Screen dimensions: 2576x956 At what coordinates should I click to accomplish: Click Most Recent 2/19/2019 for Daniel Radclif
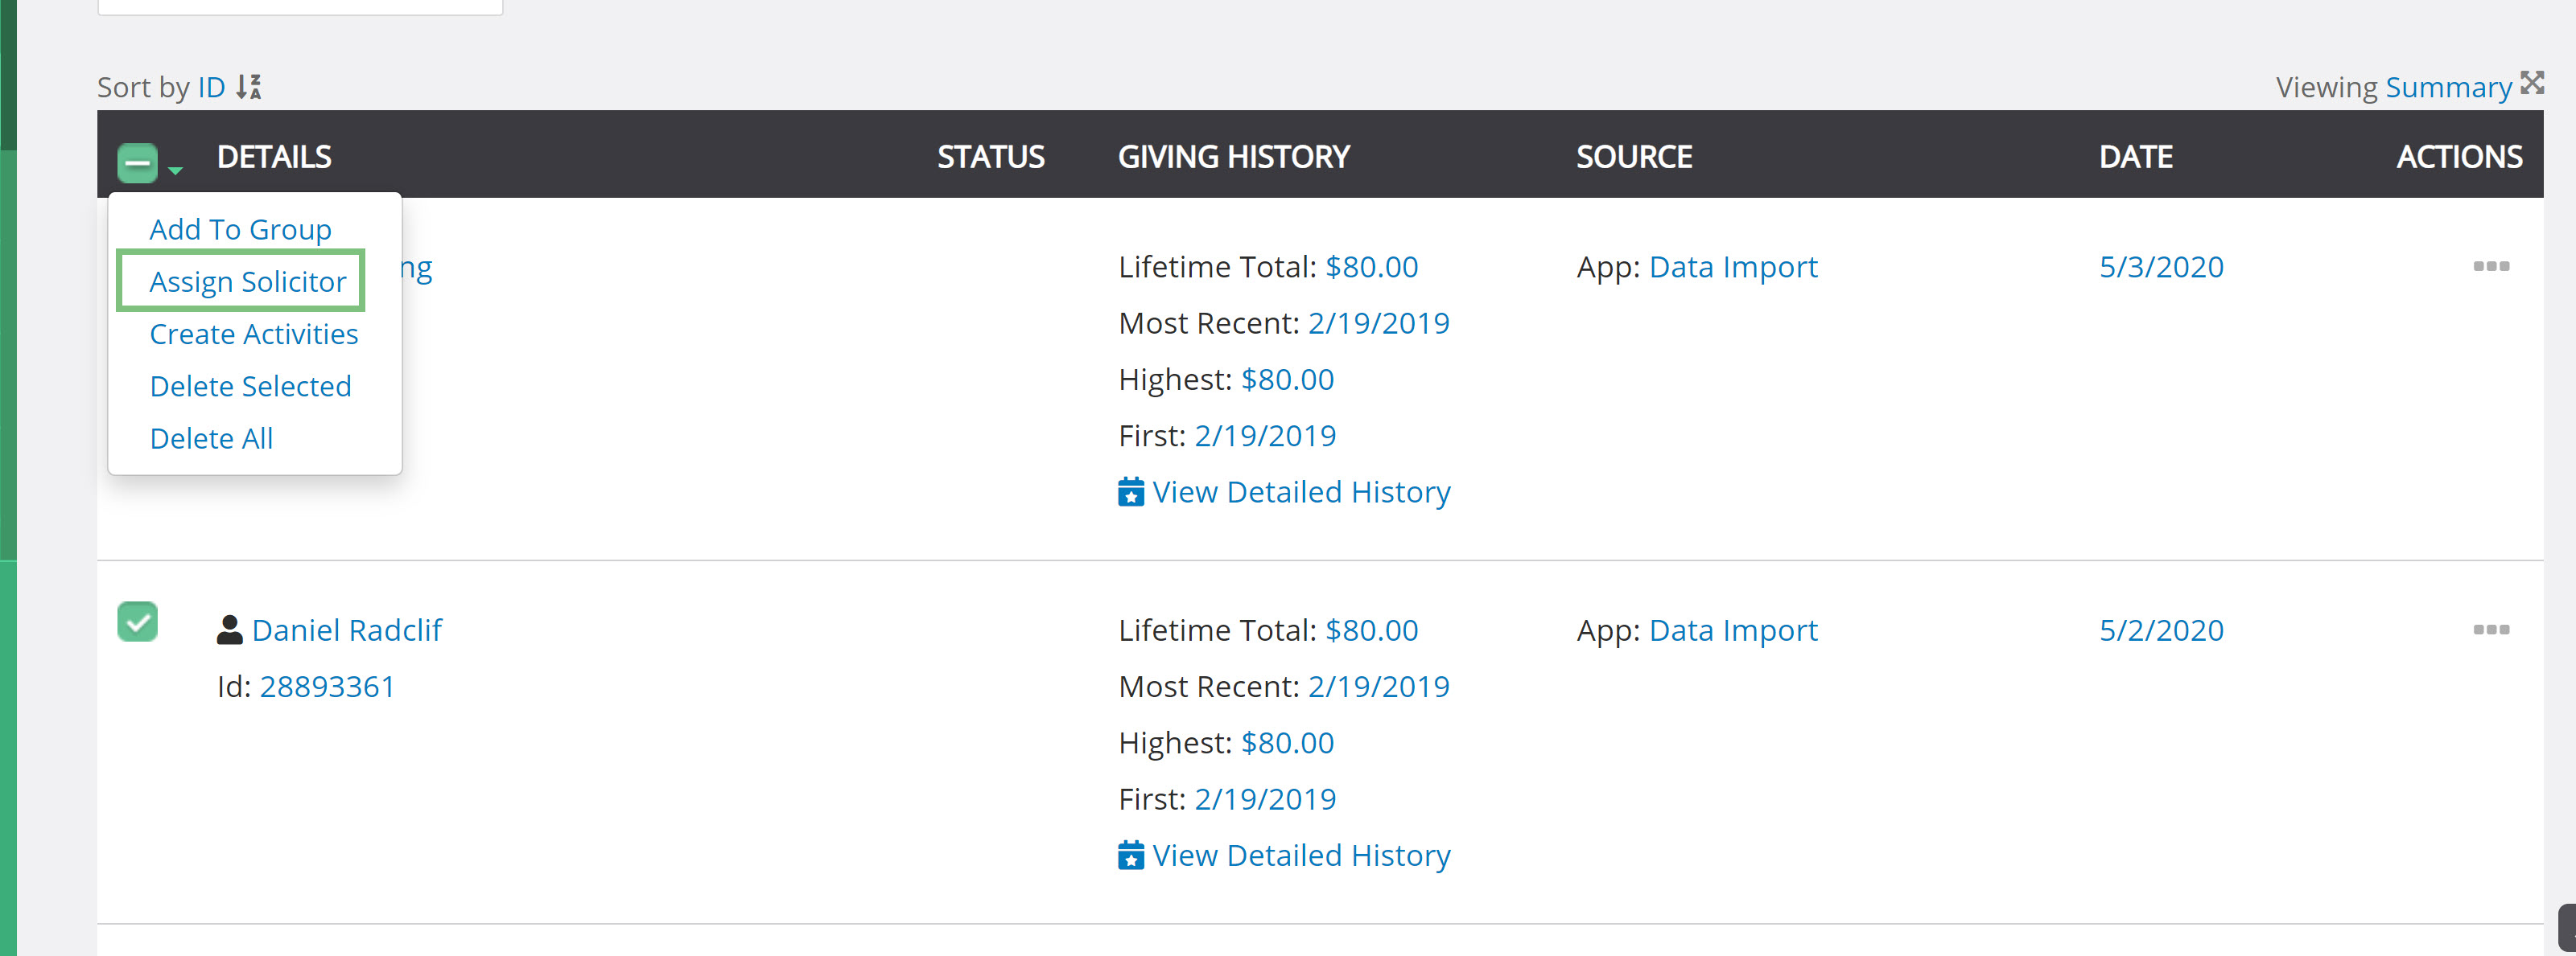tap(1378, 687)
